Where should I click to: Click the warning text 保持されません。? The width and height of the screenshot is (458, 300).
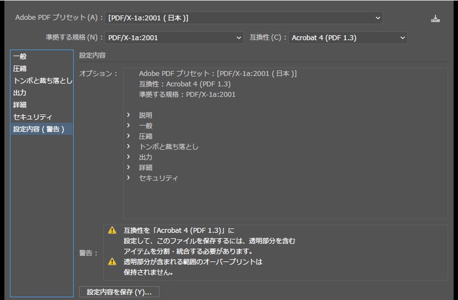click(x=148, y=272)
